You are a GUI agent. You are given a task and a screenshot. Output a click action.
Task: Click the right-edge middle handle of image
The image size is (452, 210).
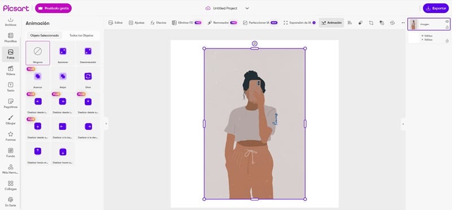click(305, 124)
